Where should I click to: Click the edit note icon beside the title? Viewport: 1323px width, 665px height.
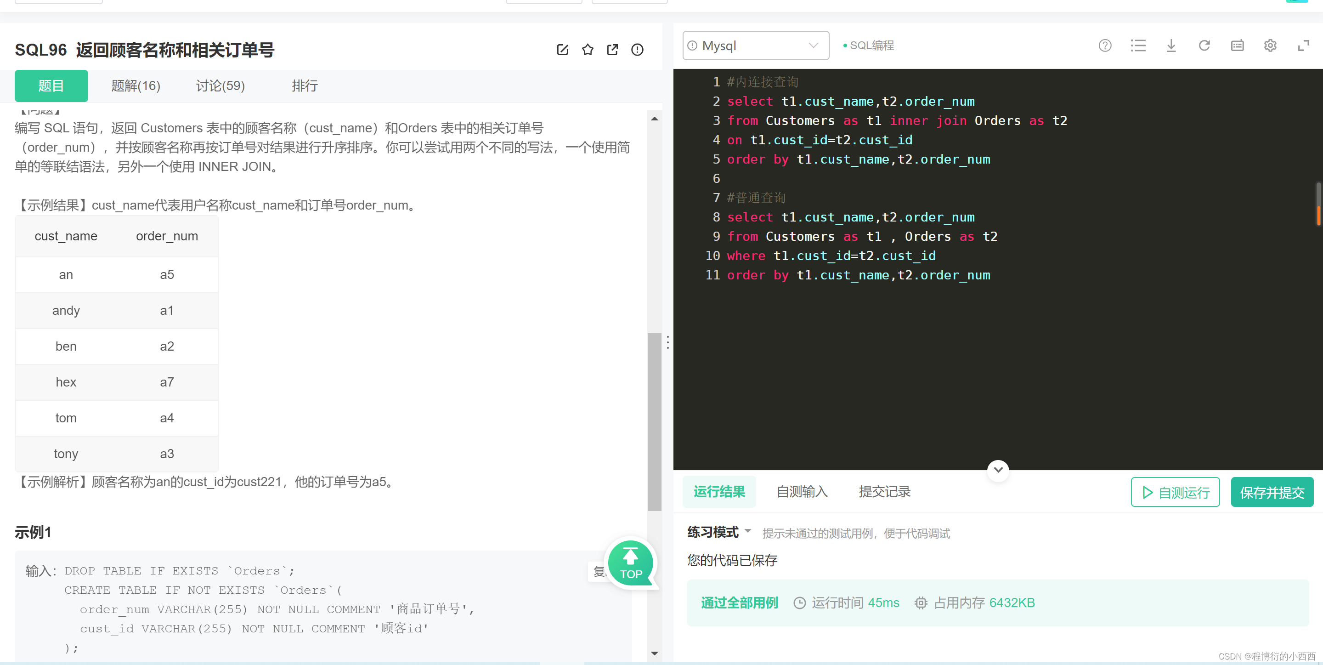point(562,50)
